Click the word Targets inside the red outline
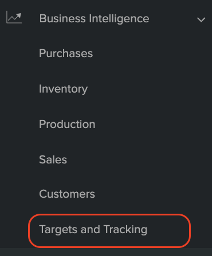The image size is (212, 256). tap(58, 230)
